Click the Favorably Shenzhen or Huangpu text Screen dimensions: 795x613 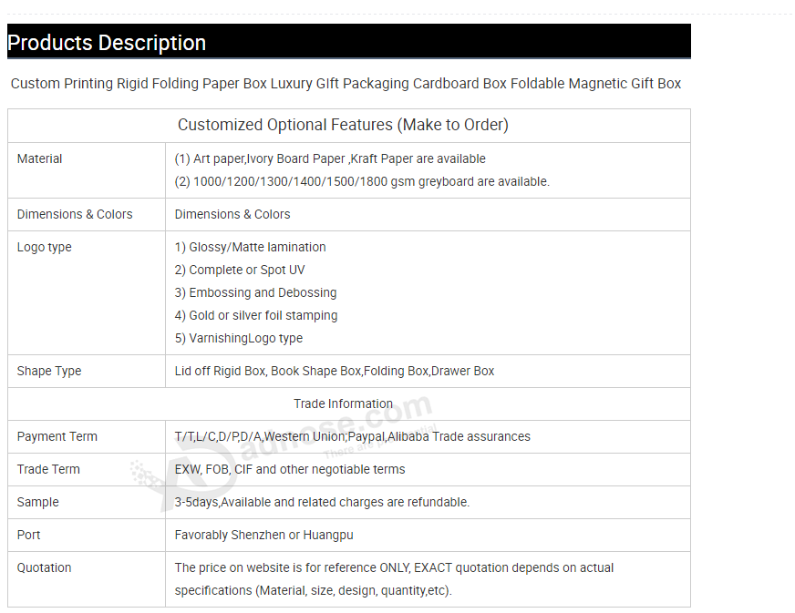click(x=263, y=536)
